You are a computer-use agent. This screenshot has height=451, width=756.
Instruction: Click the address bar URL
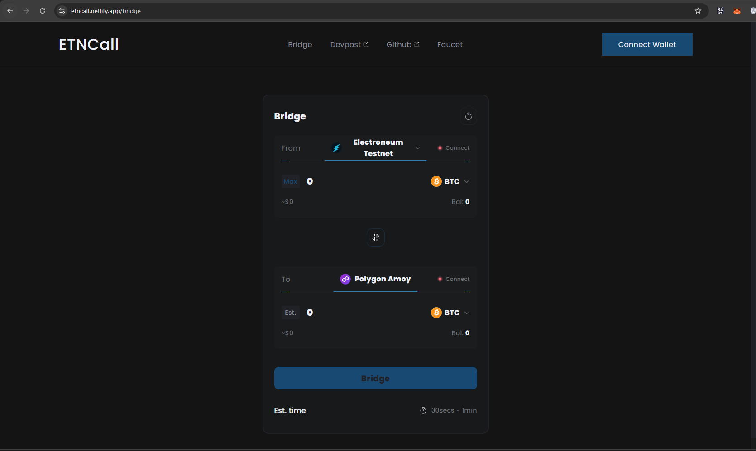coord(106,11)
